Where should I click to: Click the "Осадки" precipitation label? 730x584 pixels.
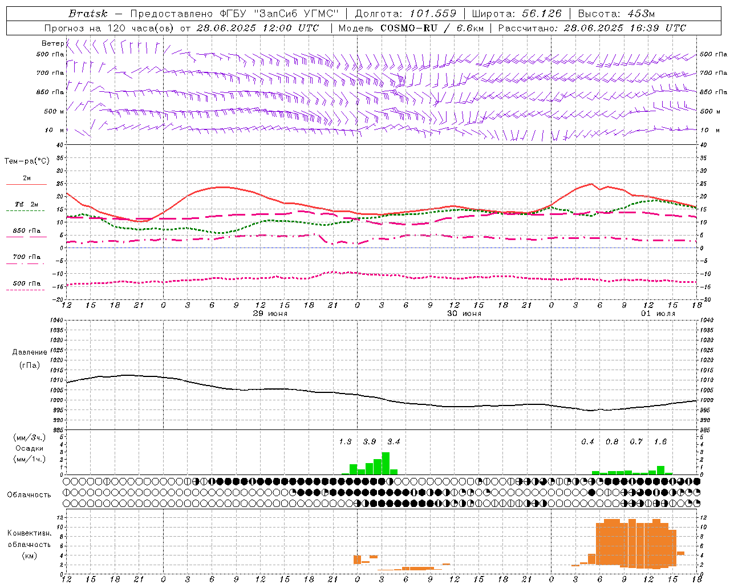click(x=29, y=448)
